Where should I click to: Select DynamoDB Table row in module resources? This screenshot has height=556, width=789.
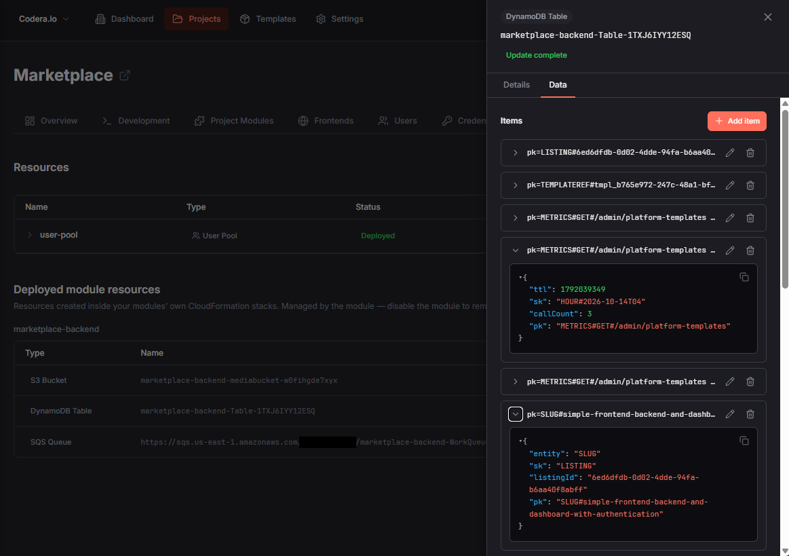pyautogui.click(x=250, y=411)
